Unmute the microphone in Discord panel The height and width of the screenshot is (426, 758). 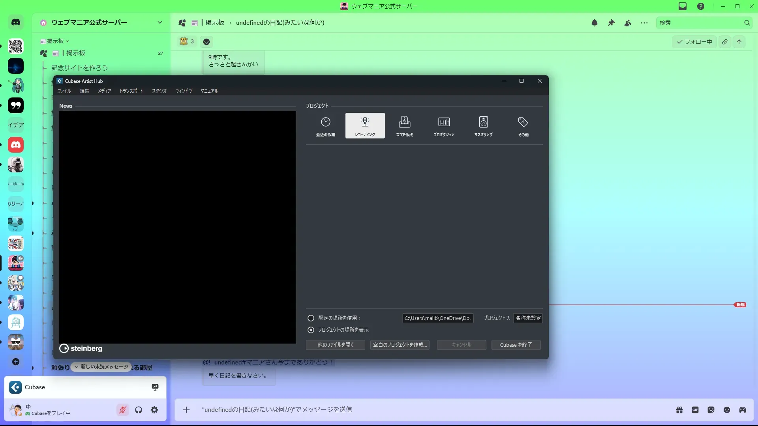coord(123,410)
